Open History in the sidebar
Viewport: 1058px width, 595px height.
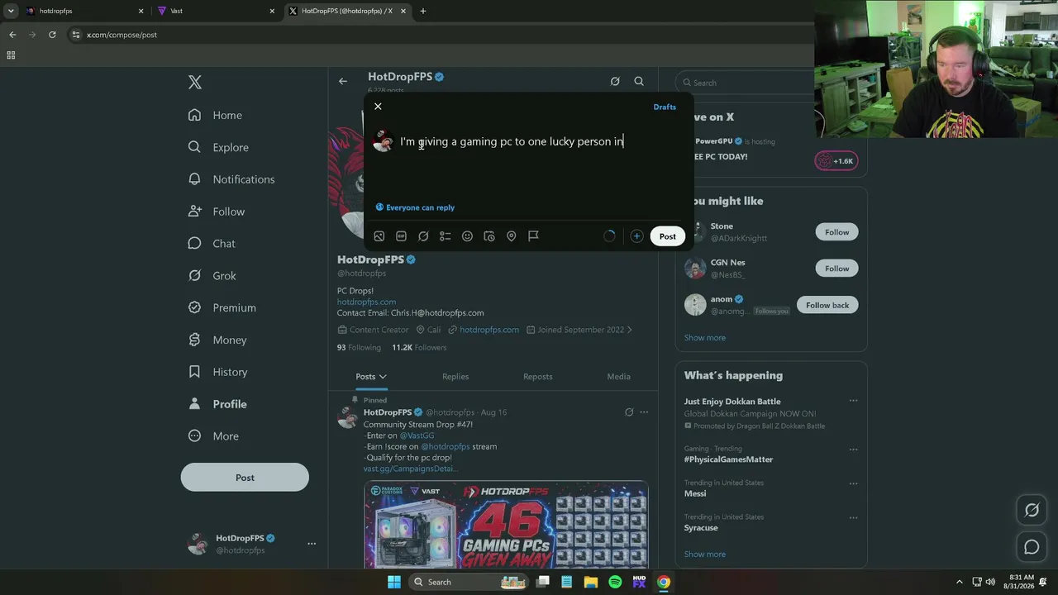(x=218, y=372)
